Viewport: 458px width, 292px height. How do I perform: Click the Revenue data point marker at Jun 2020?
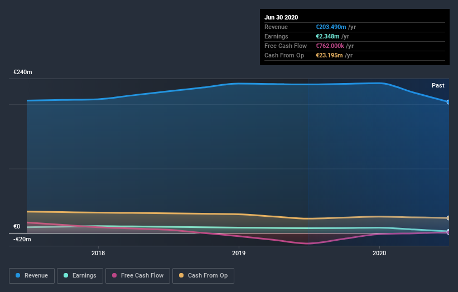pyautogui.click(x=449, y=102)
